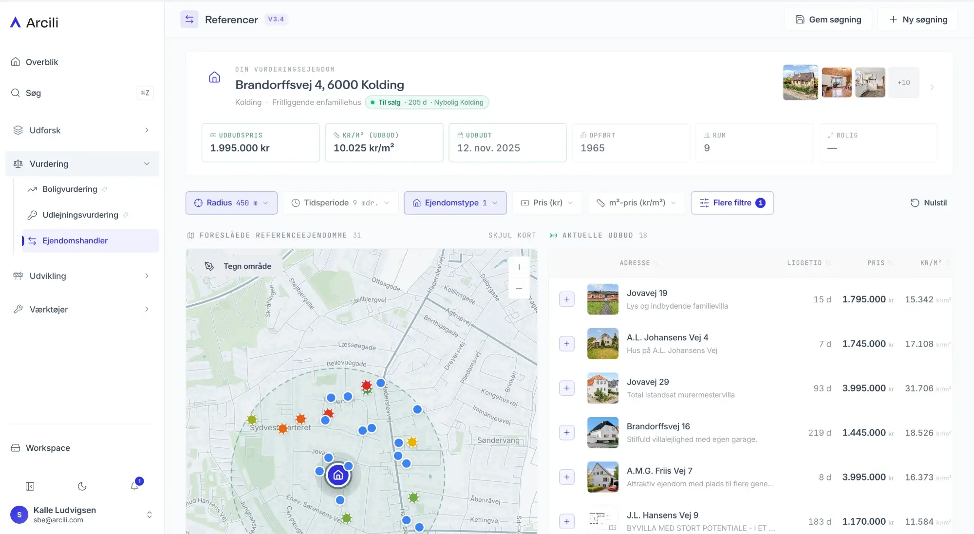Image resolution: width=974 pixels, height=534 pixels.
Task: Click the OPFØRT 1965 card
Action: pyautogui.click(x=631, y=143)
